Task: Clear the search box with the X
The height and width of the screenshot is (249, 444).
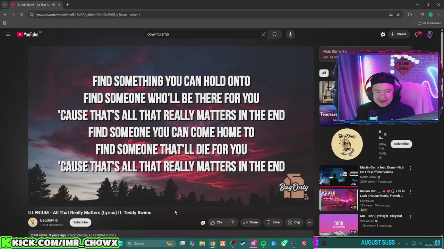Action: click(264, 34)
